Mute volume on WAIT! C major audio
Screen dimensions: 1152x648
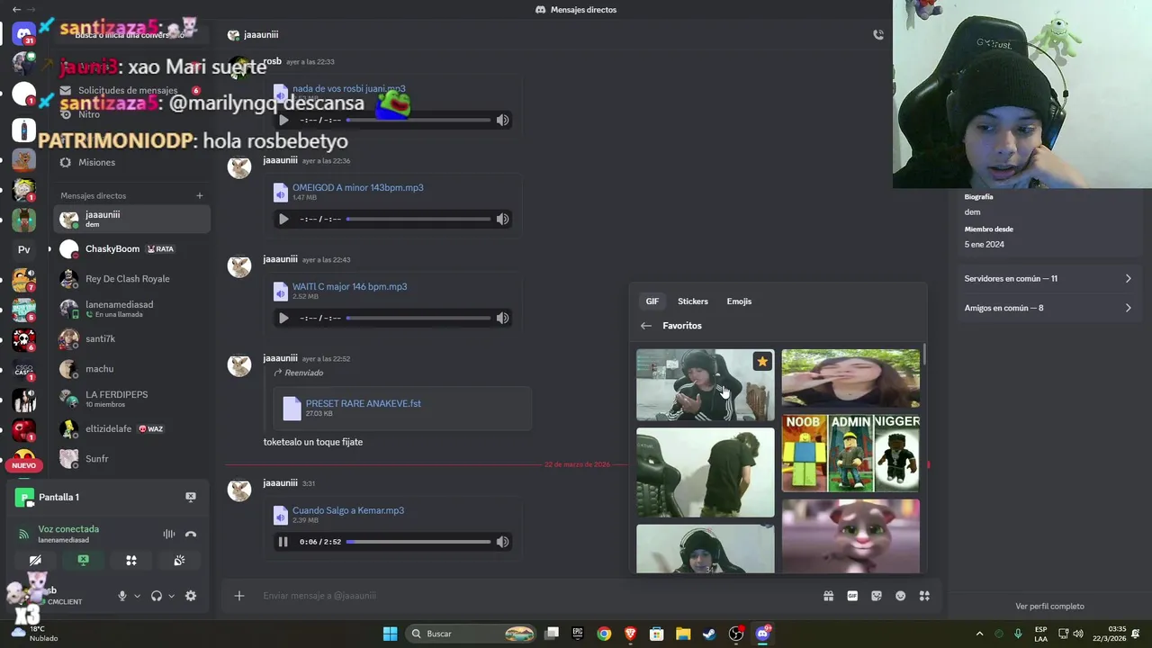tap(503, 318)
